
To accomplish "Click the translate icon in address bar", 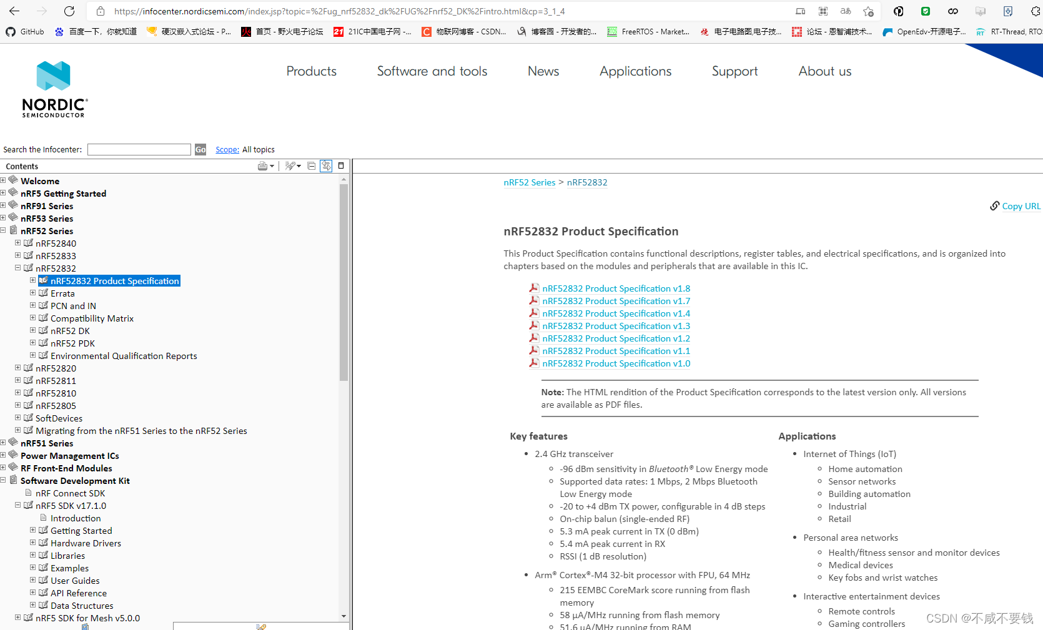I will coord(846,11).
